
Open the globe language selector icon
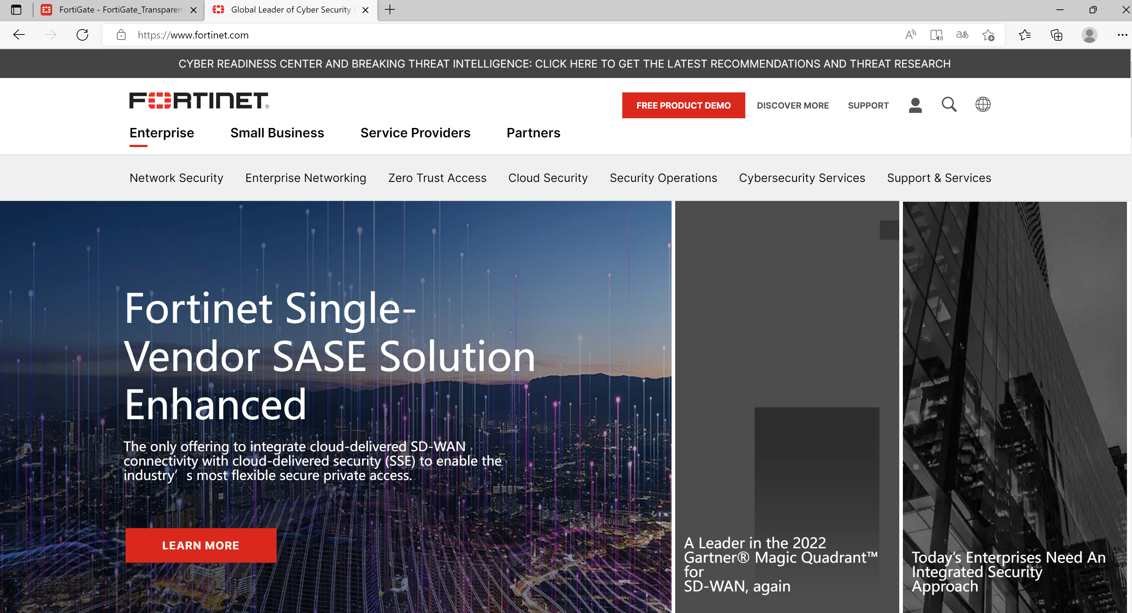pyautogui.click(x=983, y=105)
